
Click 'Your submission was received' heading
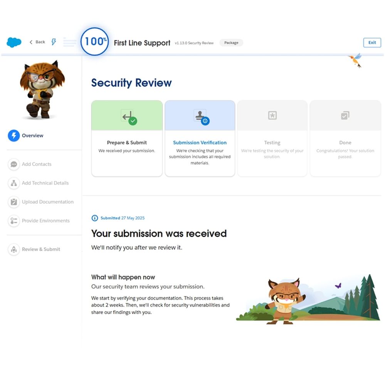(x=159, y=234)
